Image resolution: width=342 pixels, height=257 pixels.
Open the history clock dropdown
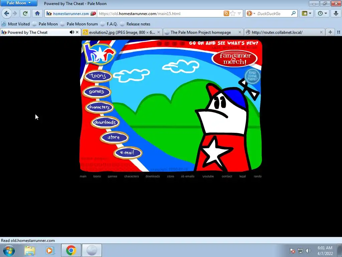[x=322, y=13]
